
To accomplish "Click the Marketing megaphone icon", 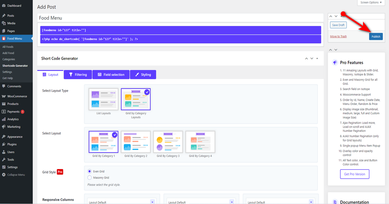I will pyautogui.click(x=4, y=127).
